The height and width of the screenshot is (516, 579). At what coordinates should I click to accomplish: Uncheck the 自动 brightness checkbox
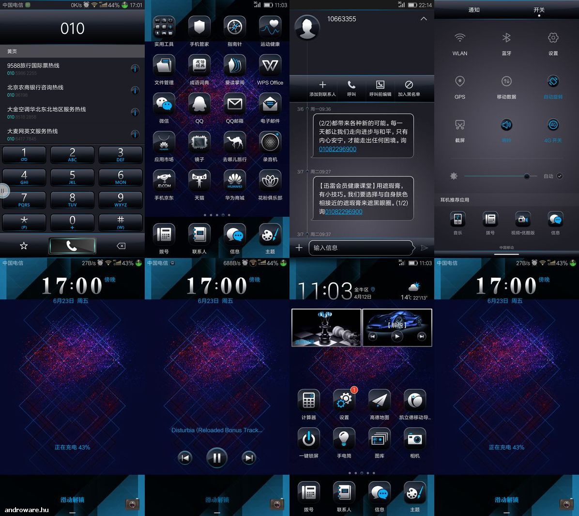click(x=560, y=176)
